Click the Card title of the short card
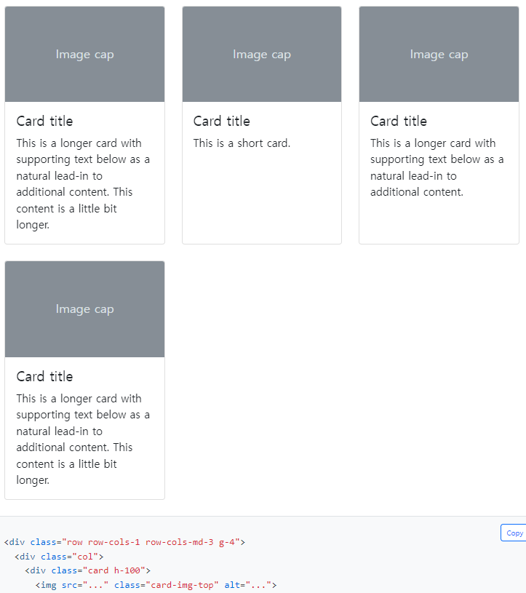 pyautogui.click(x=222, y=121)
